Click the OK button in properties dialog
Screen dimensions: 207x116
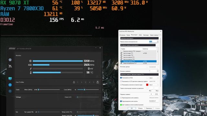click(132, 108)
